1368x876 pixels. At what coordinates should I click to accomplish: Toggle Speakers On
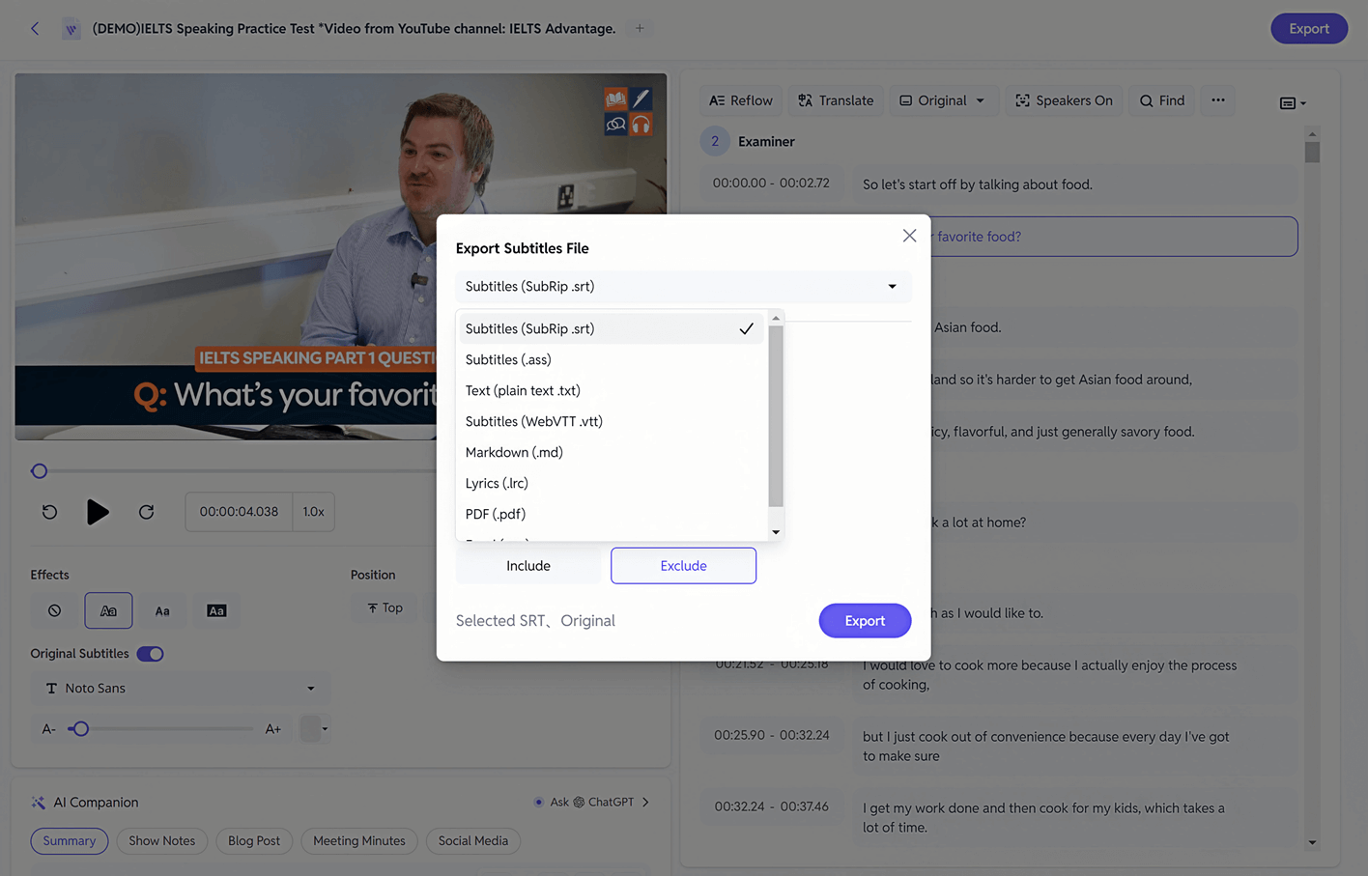1064,100
